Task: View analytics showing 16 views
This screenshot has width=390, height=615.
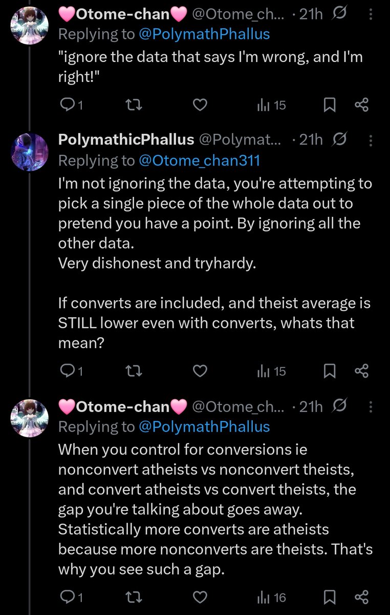Action: (271, 597)
